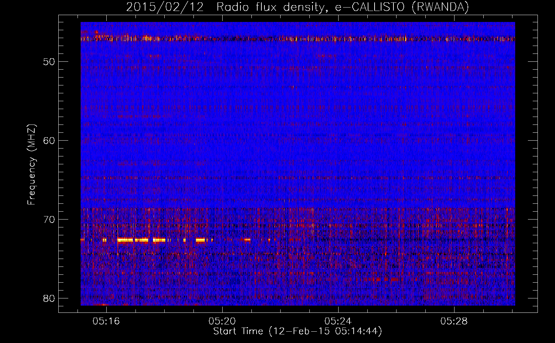Click the 05:28 time tick label

454,321
